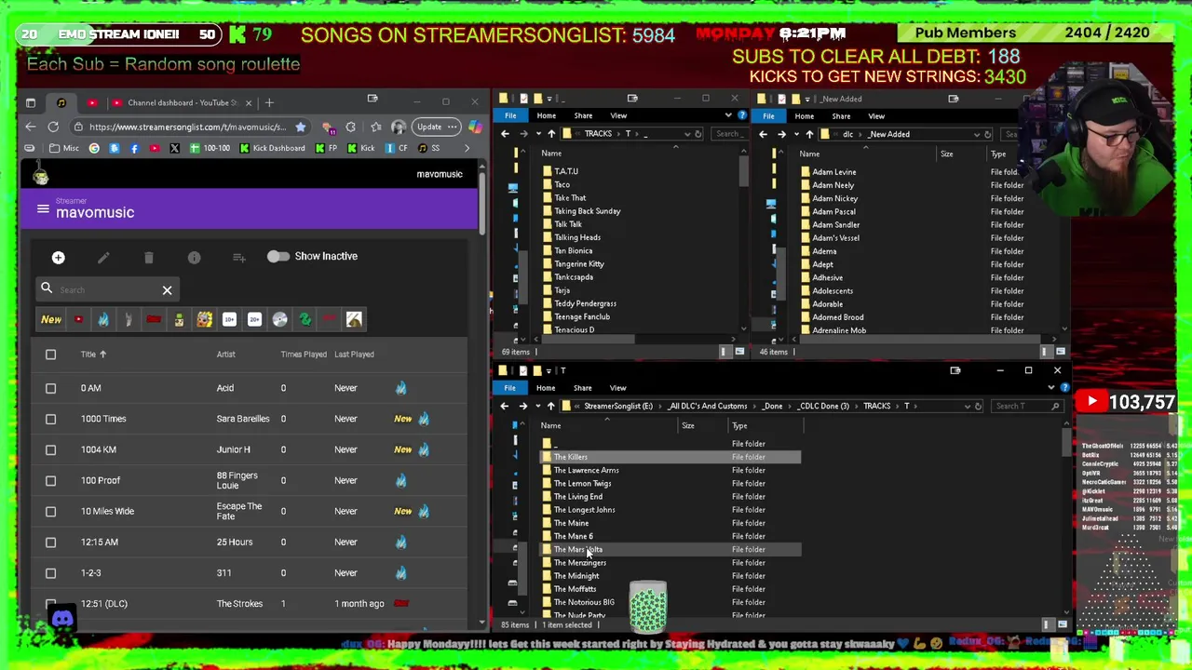
Task: Click the Discord icon at bottom left
Action: coord(62,619)
